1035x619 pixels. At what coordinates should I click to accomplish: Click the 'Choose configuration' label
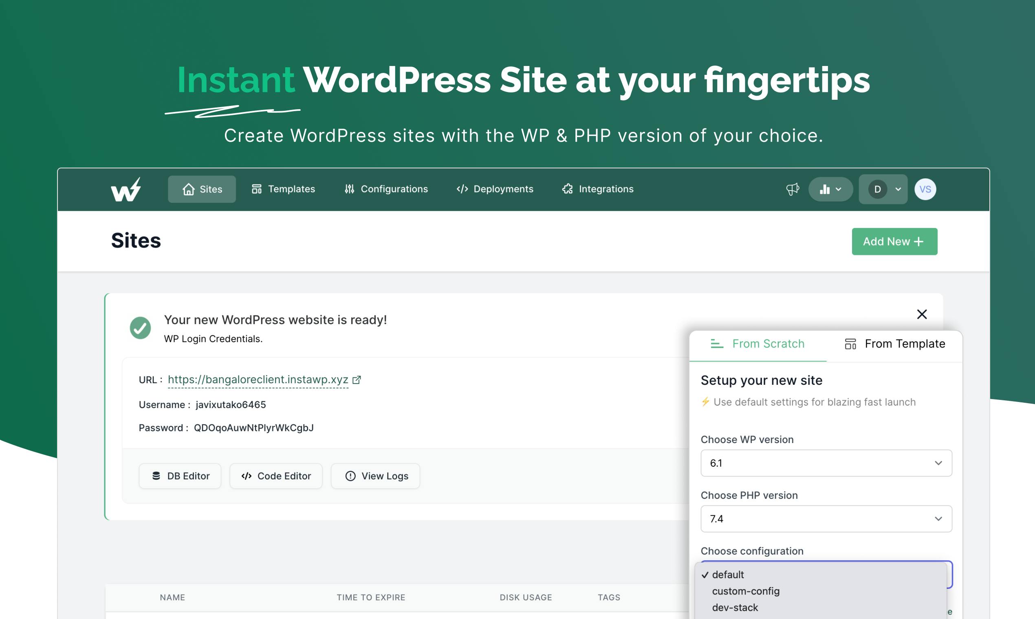point(752,551)
